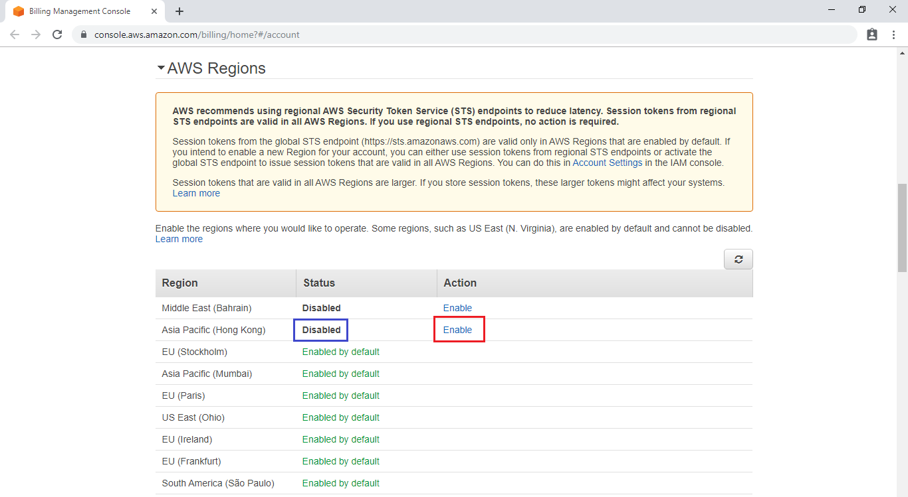The height and width of the screenshot is (497, 908).
Task: Select Asia Pacific (Mumbai) region name
Action: (x=207, y=374)
